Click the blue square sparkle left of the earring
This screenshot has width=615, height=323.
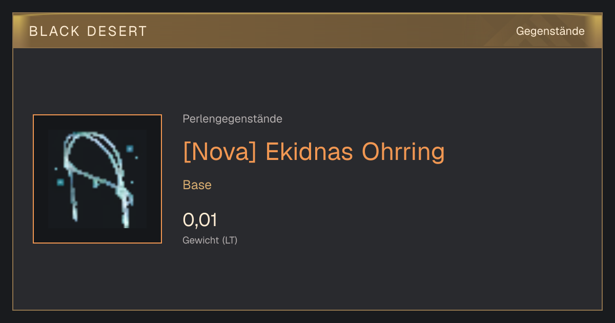pos(60,182)
